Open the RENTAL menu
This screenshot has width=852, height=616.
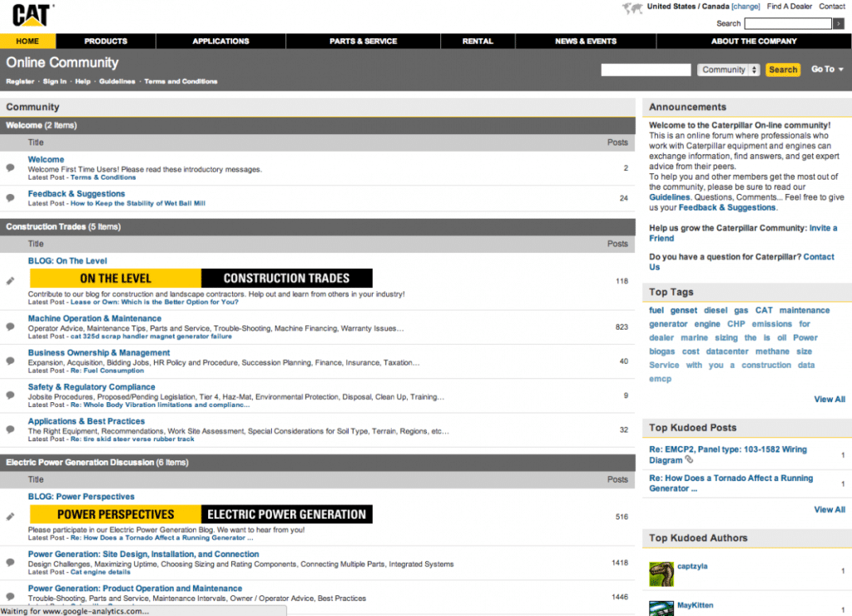(x=478, y=42)
